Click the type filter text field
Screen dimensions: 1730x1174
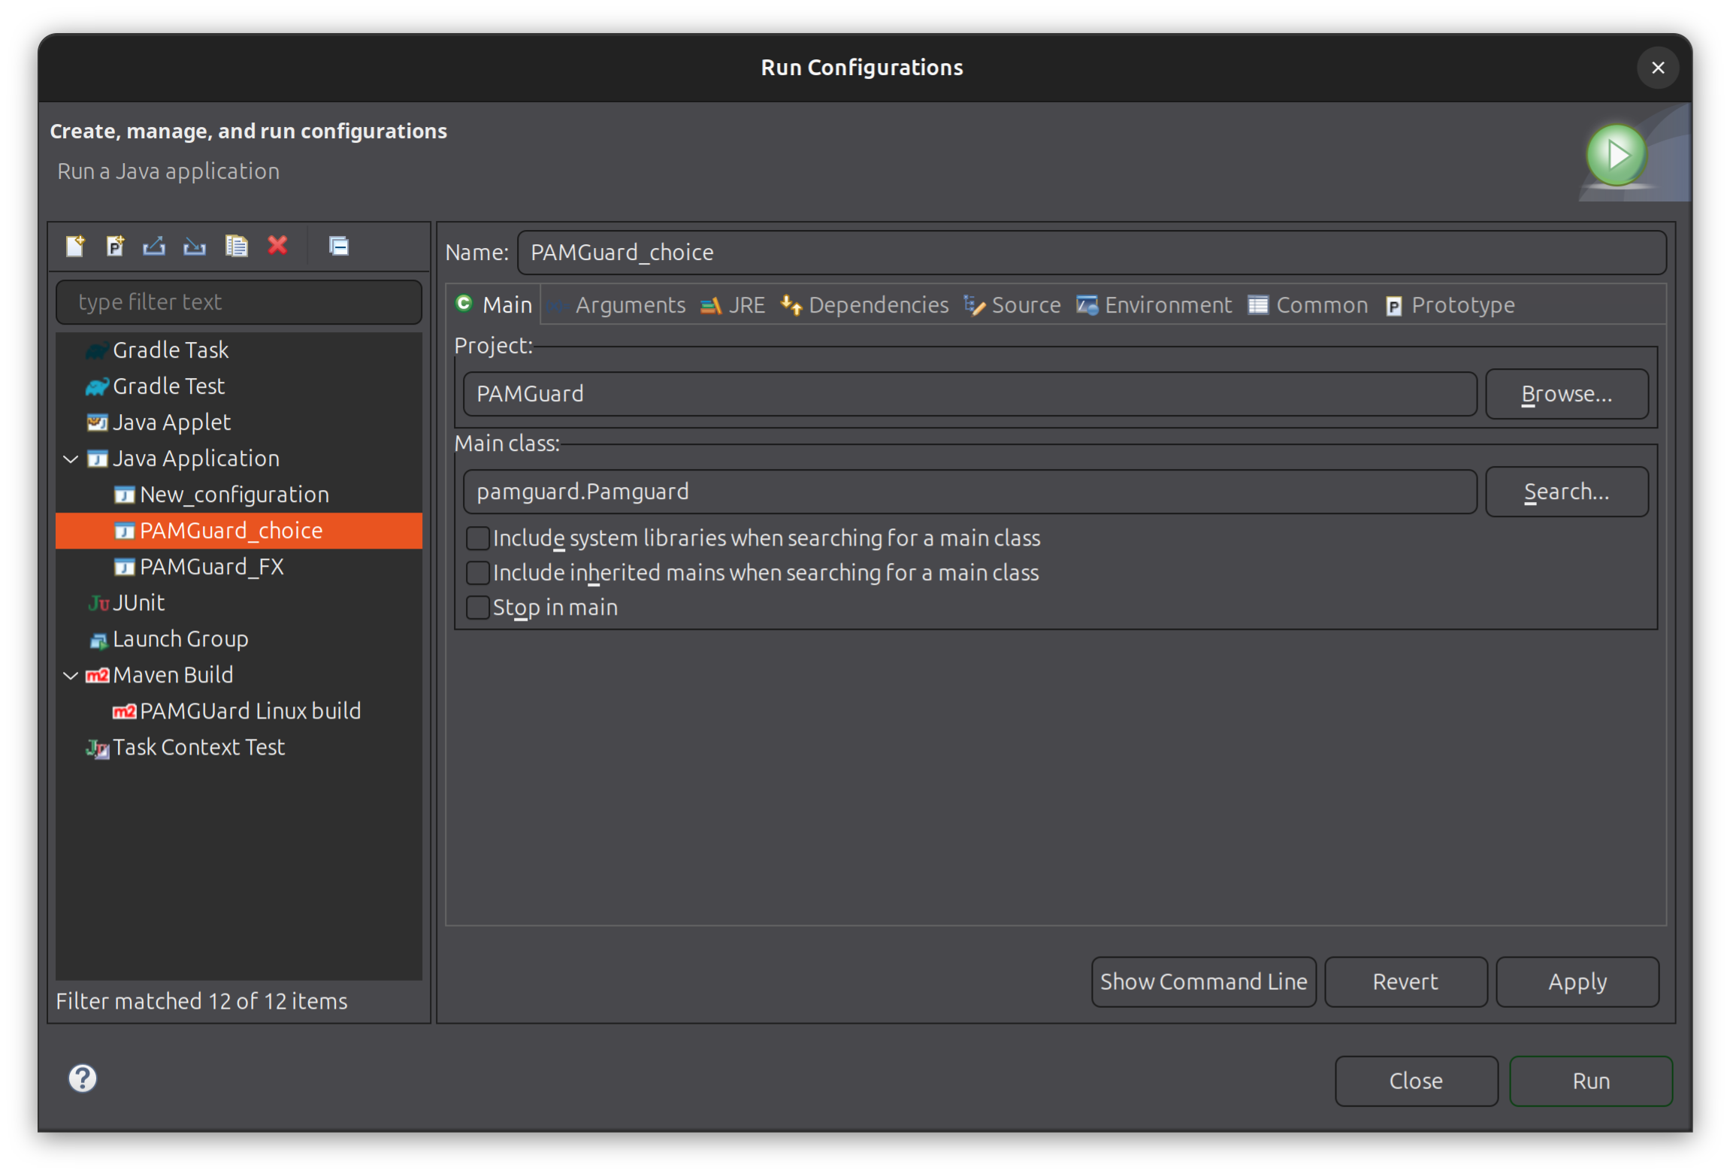click(239, 302)
